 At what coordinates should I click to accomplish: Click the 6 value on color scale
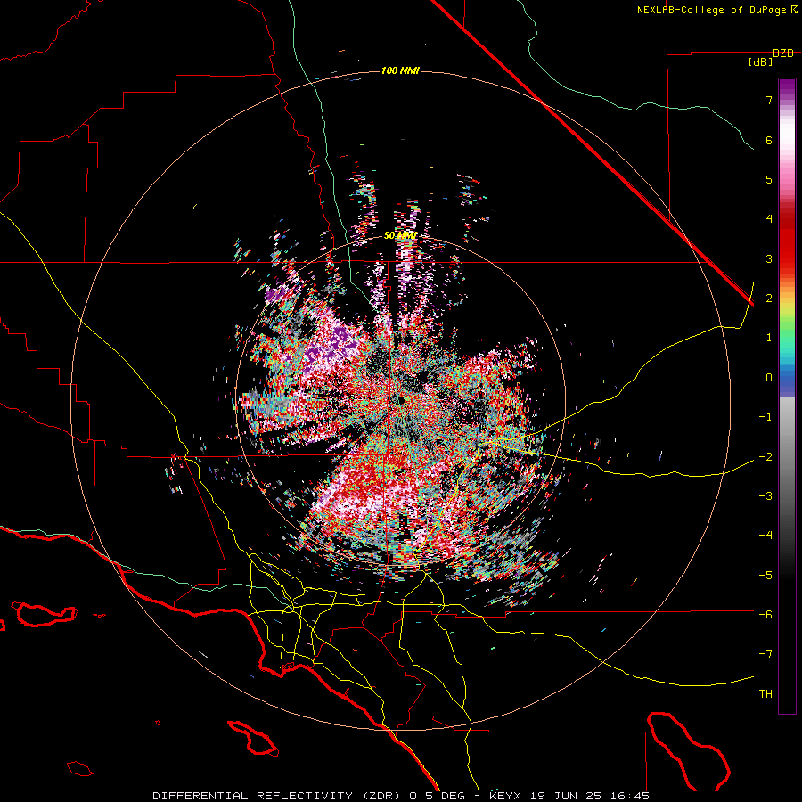click(x=769, y=140)
